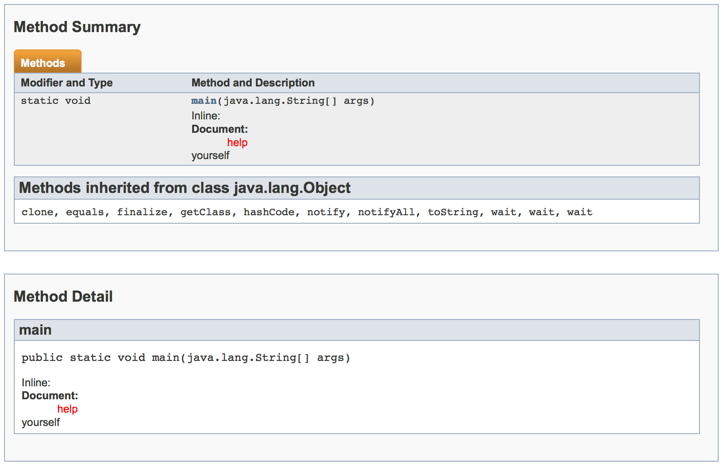The width and height of the screenshot is (724, 467).
Task: Click the static void modifier text
Action: [x=56, y=101]
